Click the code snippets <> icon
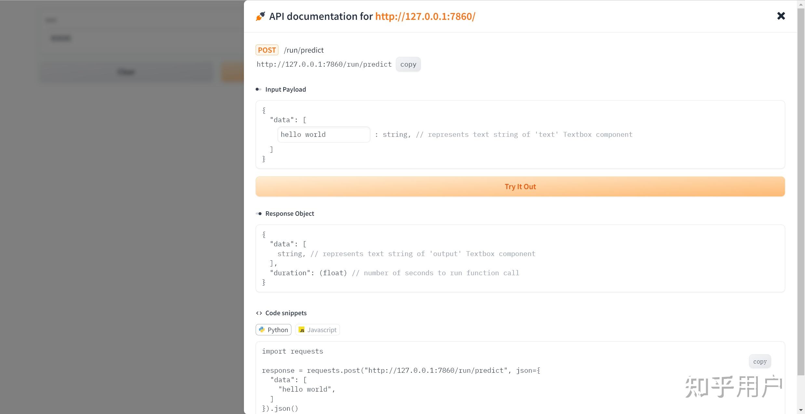This screenshot has width=805, height=414. 259,313
